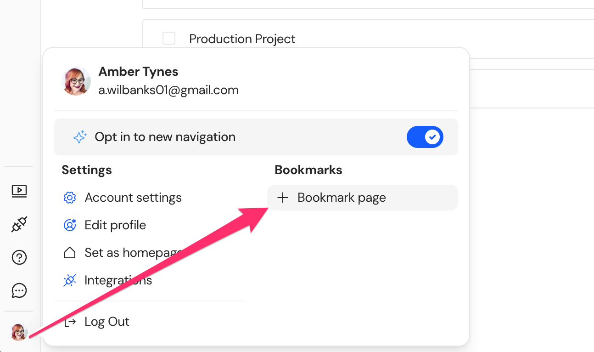Open the video tutorials icon in sidebar
The height and width of the screenshot is (352, 594).
19,191
